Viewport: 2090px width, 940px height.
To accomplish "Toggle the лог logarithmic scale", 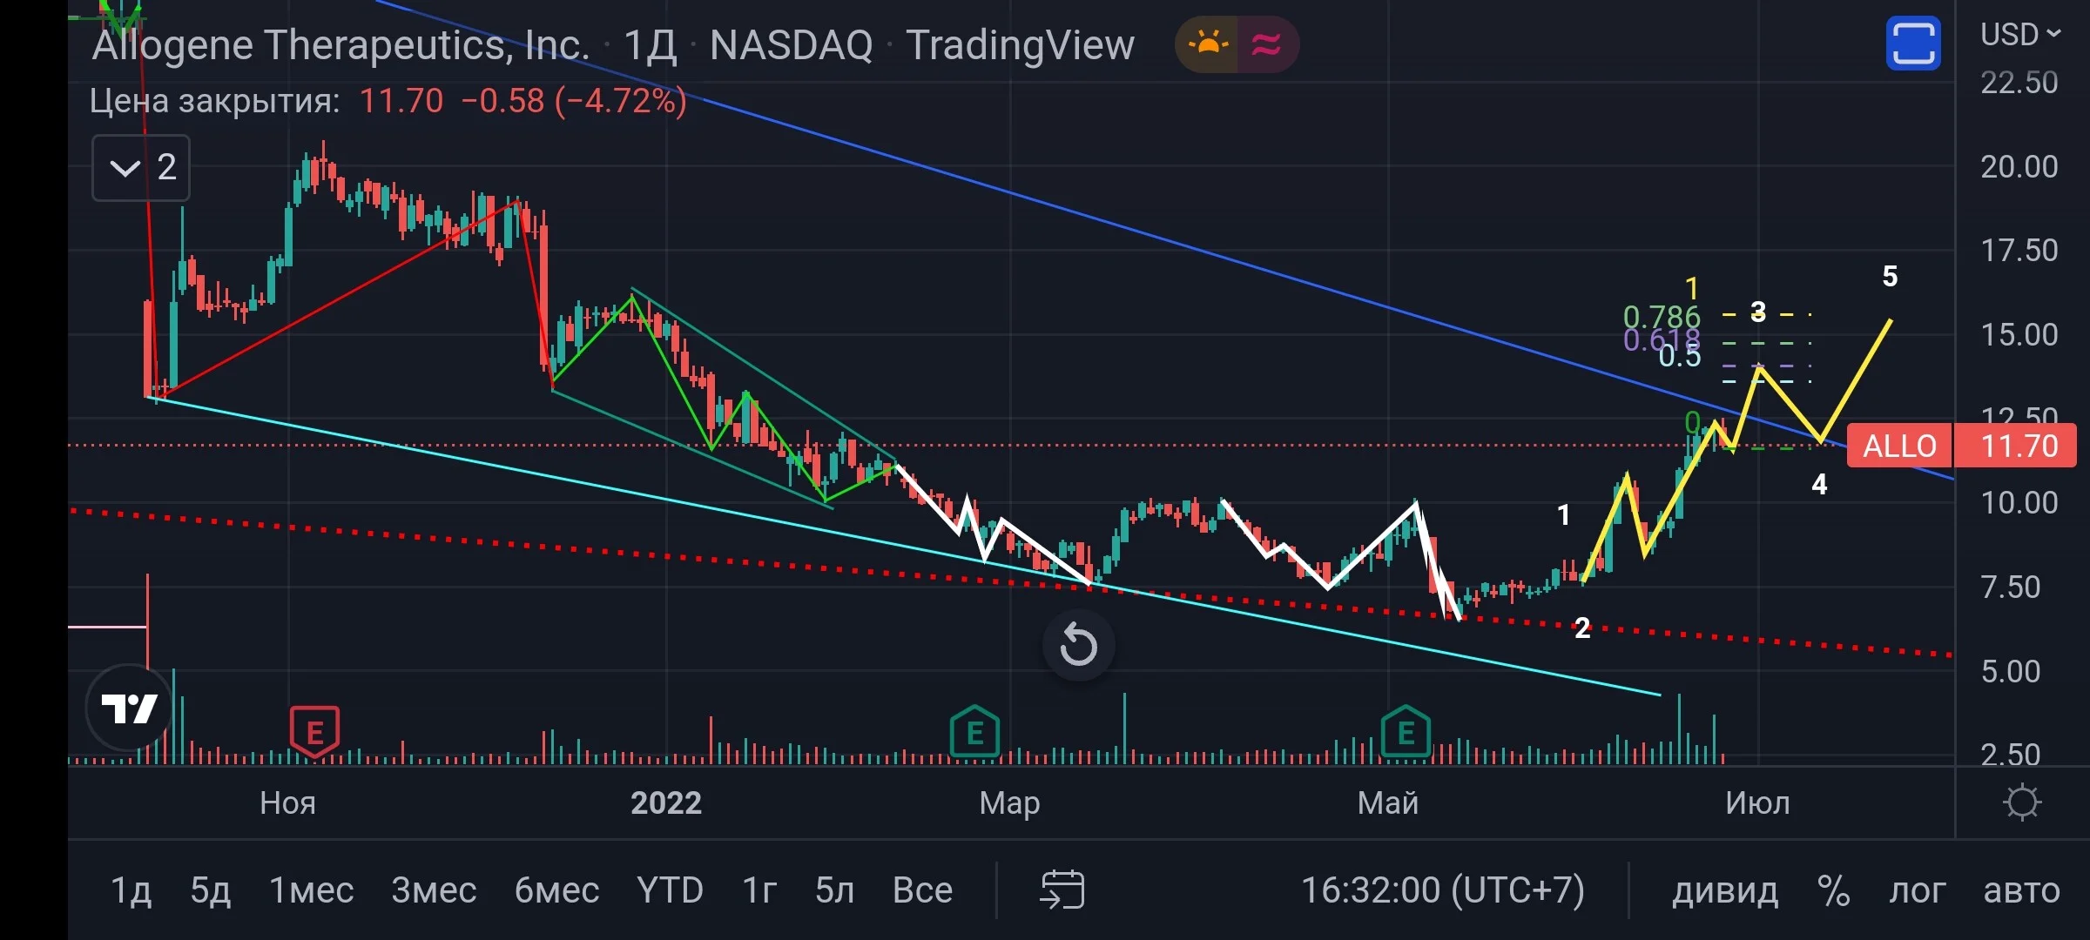I will (x=1917, y=890).
